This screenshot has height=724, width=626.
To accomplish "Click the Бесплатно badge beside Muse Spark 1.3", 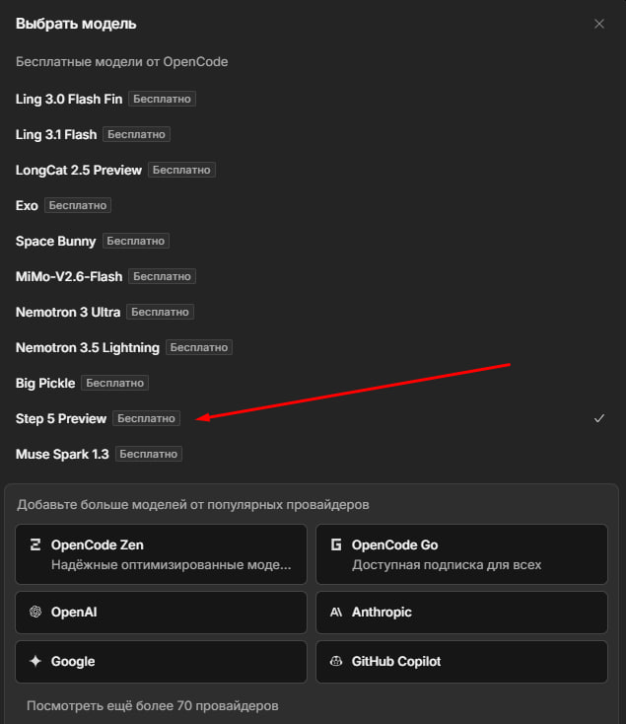I will pyautogui.click(x=149, y=455).
